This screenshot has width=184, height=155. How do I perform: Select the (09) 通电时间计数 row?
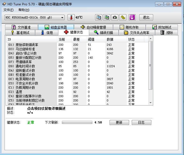(x=77, y=66)
